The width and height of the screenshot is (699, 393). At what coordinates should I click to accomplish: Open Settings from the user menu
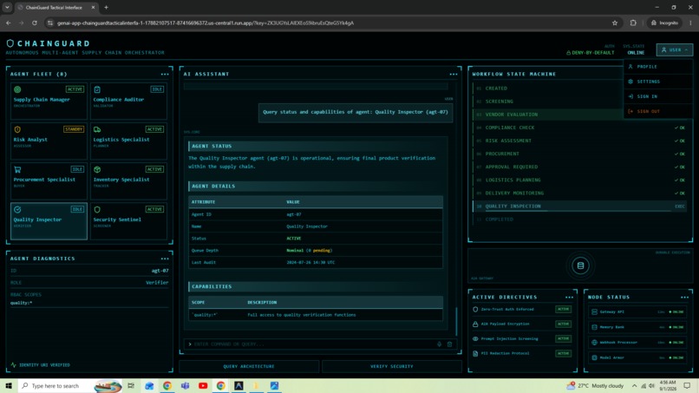pyautogui.click(x=658, y=82)
